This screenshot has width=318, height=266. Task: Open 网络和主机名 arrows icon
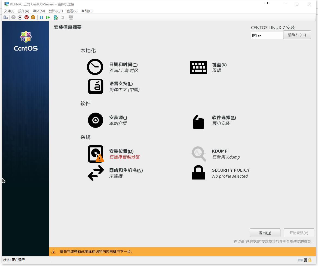[96, 173]
